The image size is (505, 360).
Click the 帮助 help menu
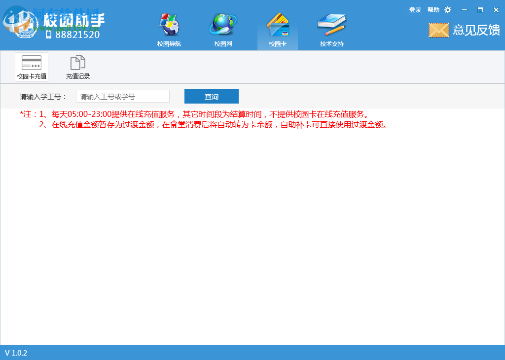(433, 9)
